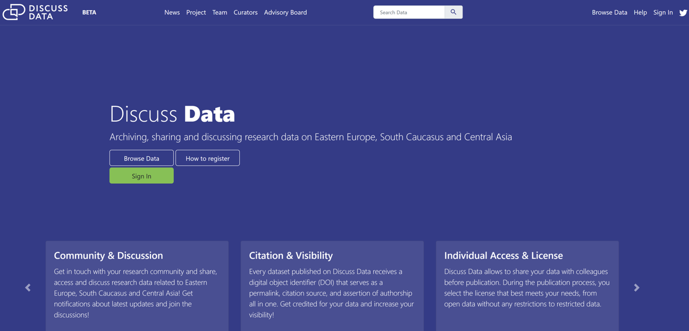Open the Help page
The width and height of the screenshot is (689, 331).
(640, 12)
